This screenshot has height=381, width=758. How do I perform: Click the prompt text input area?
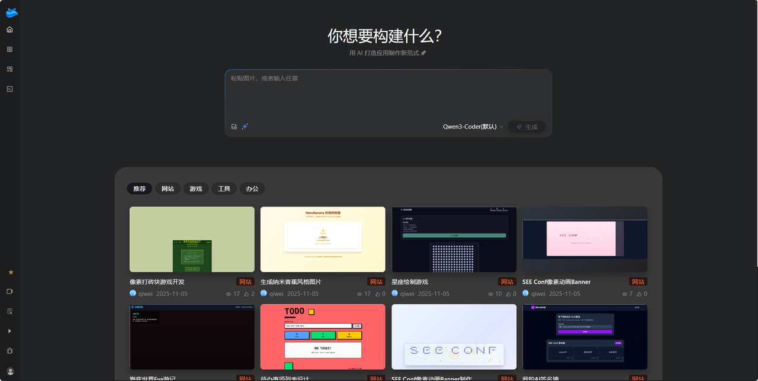[388, 95]
